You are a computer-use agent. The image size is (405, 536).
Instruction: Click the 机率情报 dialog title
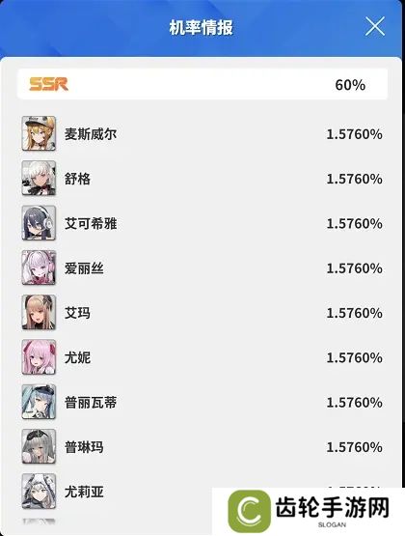tap(201, 27)
